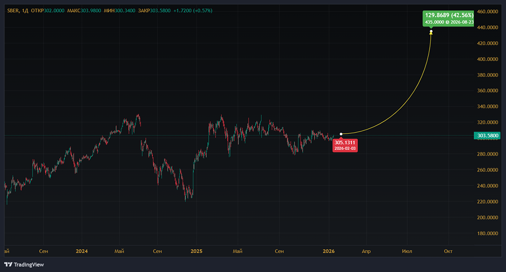Click the white start point of the curve
The image size is (506, 272).
pos(341,134)
